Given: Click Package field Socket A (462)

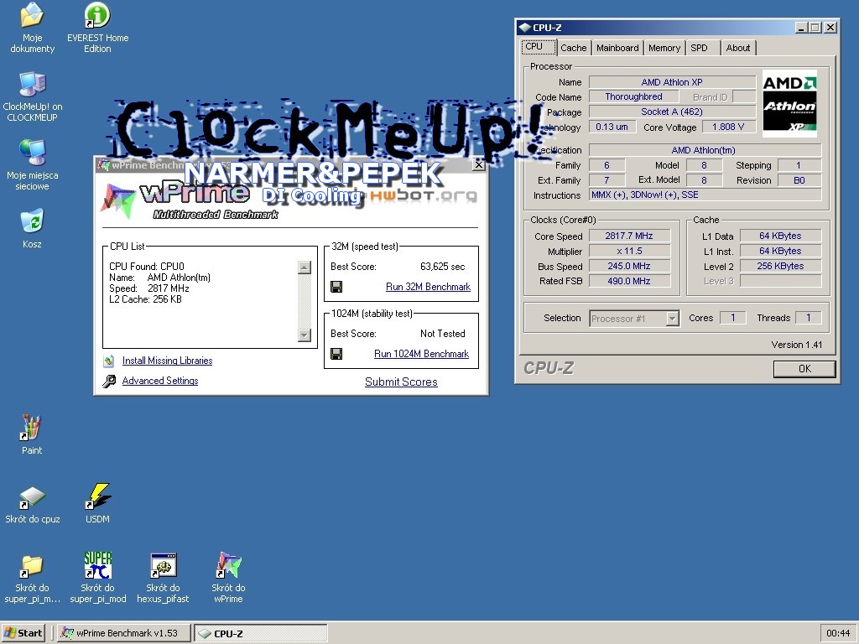Looking at the screenshot, I should click(x=672, y=112).
